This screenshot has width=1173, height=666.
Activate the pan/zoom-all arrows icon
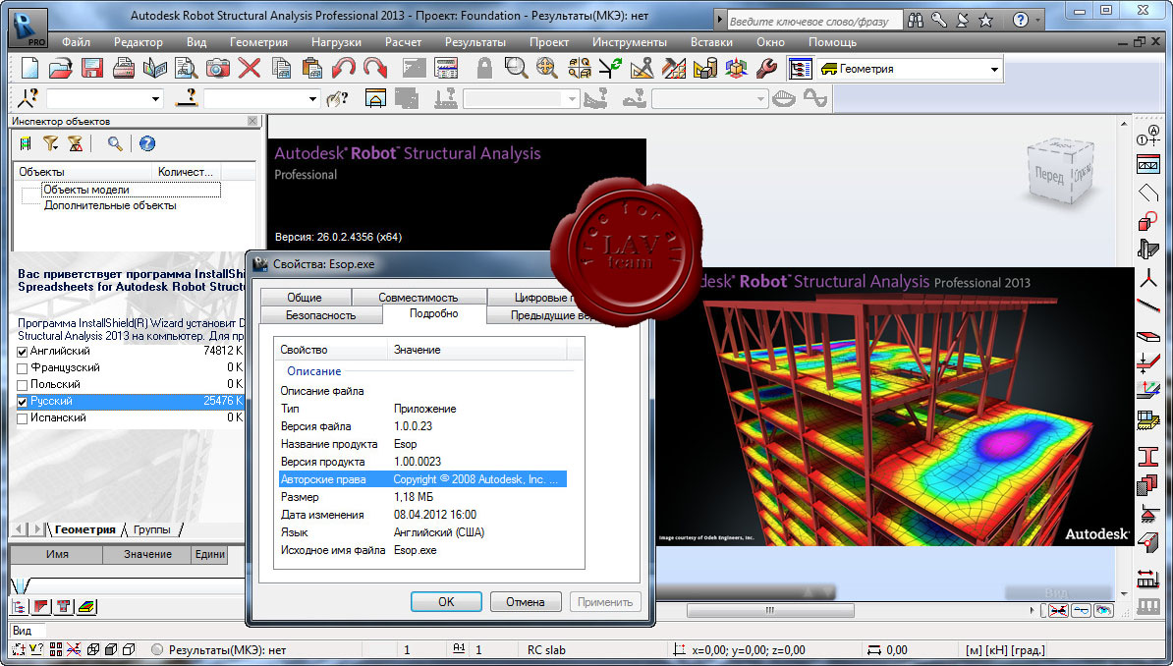pyautogui.click(x=547, y=69)
